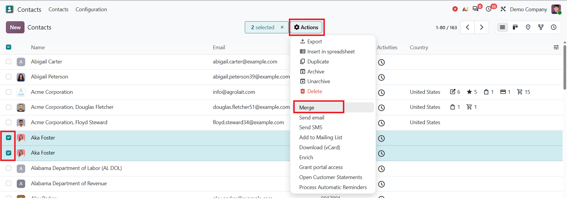The image size is (567, 223).
Task: Sort by the Country column header
Action: click(419, 47)
